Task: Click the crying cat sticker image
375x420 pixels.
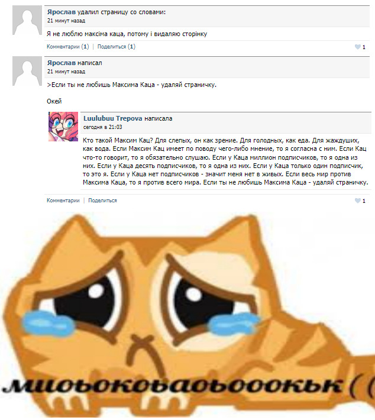Action: pyautogui.click(x=187, y=315)
